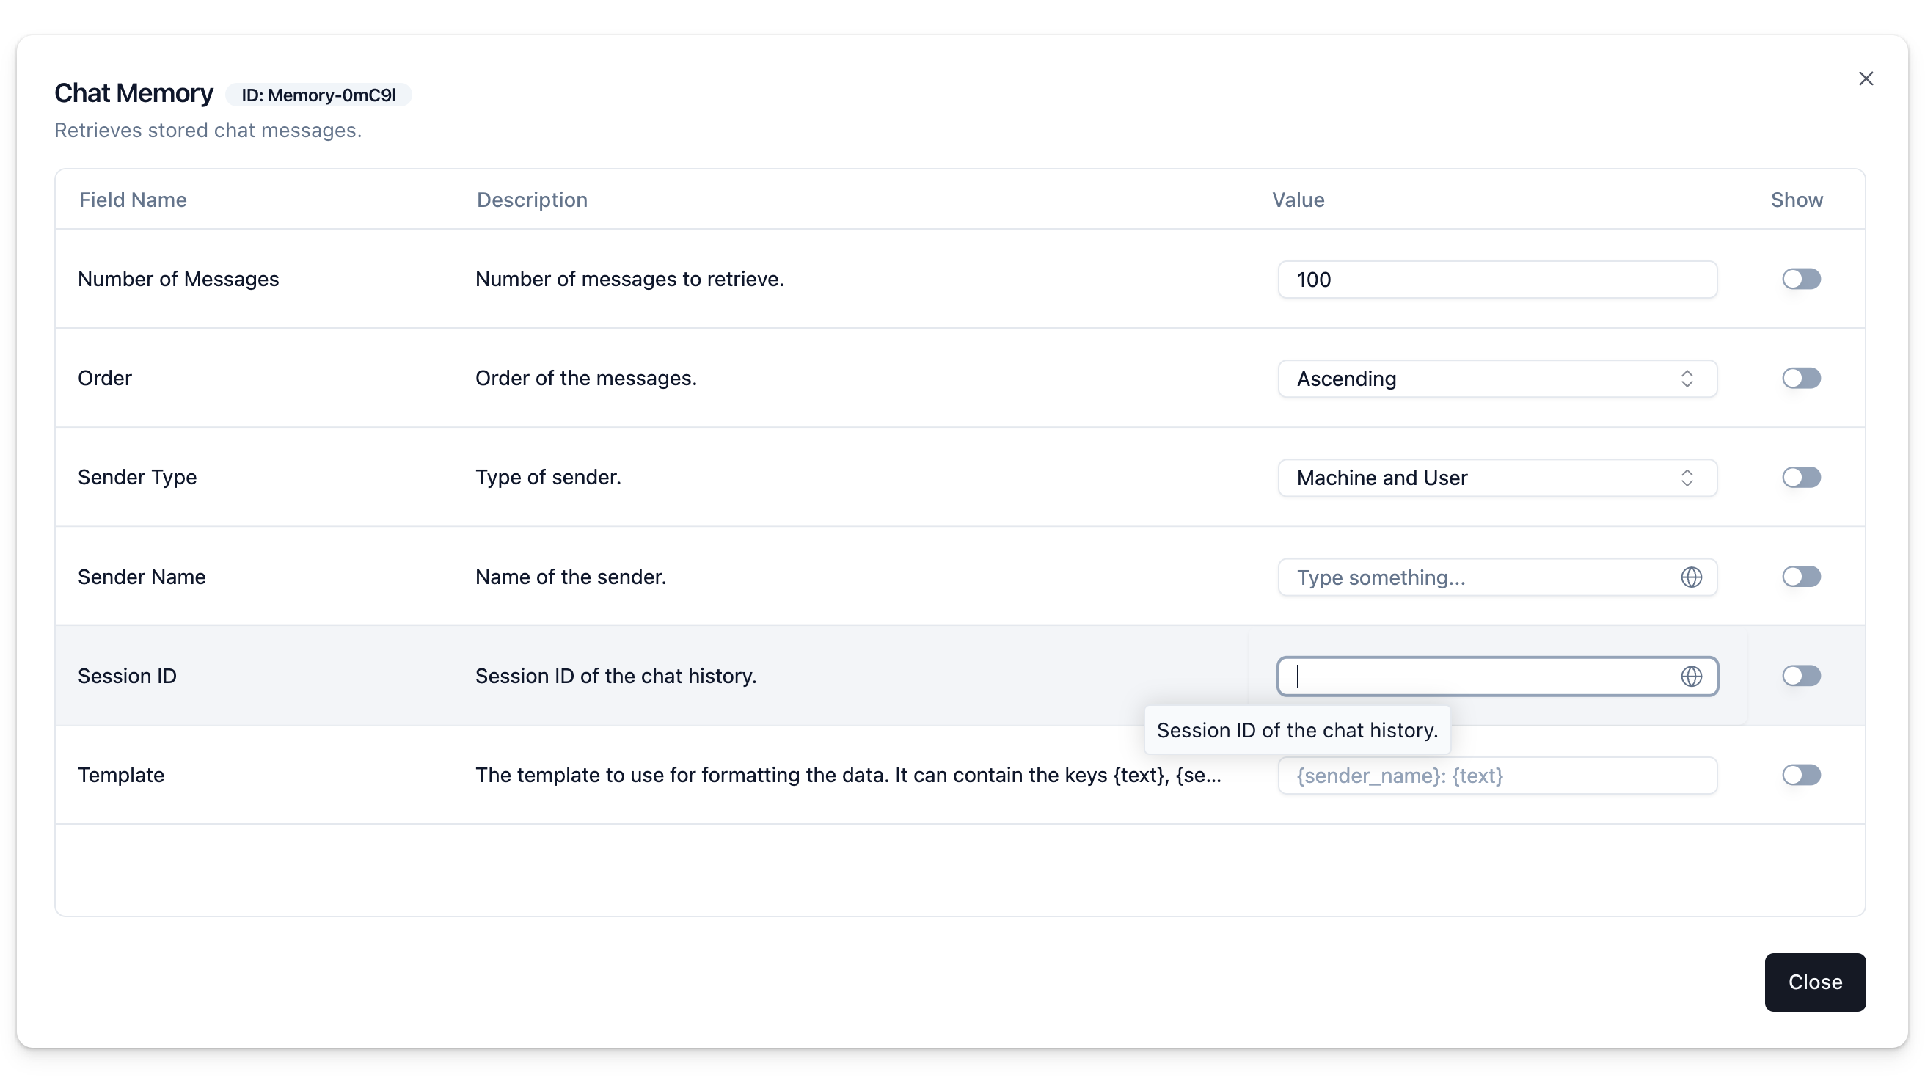Click the Number of Messages value field
This screenshot has width=1925, height=1083.
coord(1497,280)
